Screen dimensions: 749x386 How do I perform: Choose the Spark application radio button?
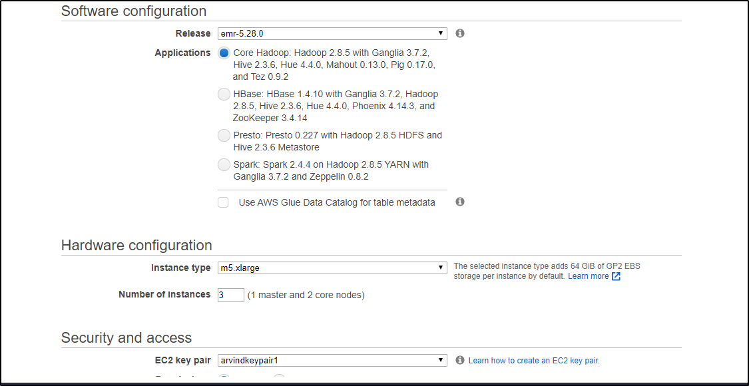tap(224, 165)
